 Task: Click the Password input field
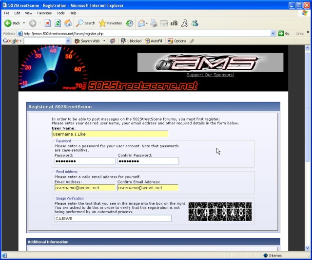pyautogui.click(x=85, y=161)
